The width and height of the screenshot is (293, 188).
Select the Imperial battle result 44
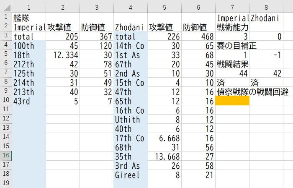point(232,73)
